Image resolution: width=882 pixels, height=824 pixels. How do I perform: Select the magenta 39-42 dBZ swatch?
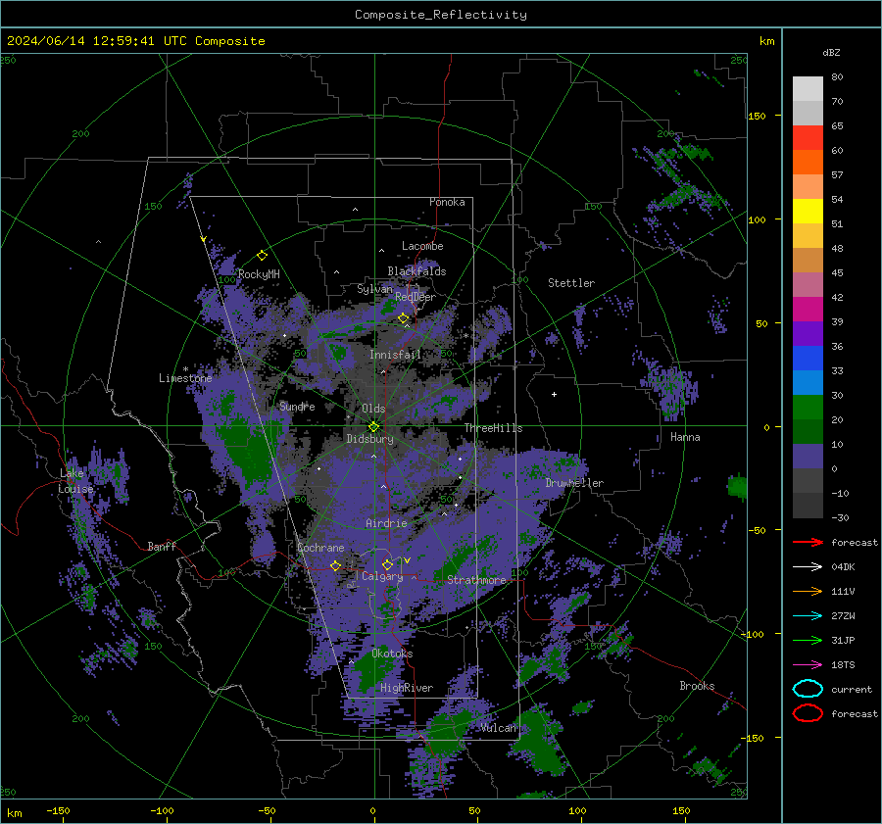808,310
